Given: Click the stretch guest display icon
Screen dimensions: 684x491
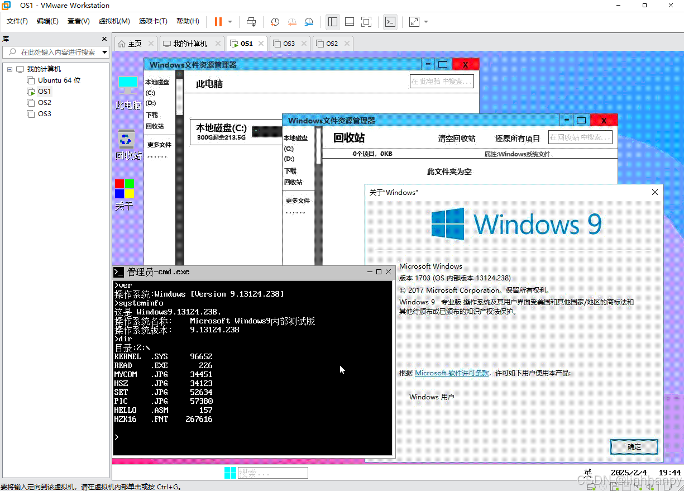Looking at the screenshot, I should [414, 22].
